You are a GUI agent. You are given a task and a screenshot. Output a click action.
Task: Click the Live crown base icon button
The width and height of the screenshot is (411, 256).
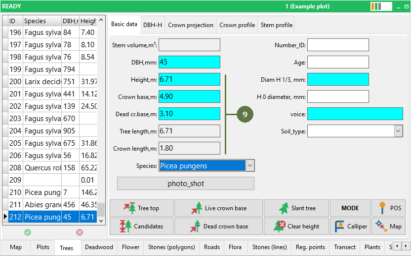tap(218, 208)
